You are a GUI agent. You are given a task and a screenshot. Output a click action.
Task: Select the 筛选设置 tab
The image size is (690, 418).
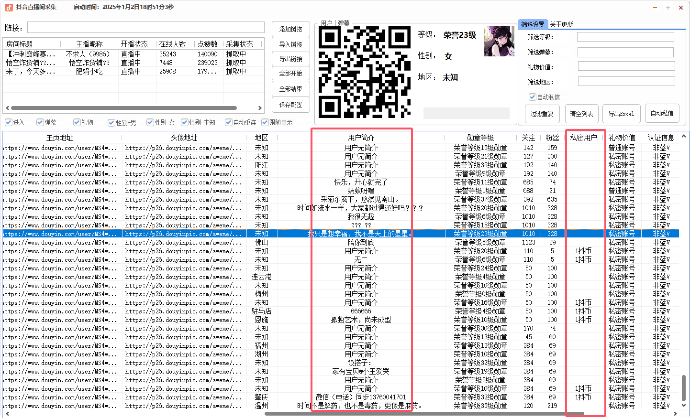point(533,24)
